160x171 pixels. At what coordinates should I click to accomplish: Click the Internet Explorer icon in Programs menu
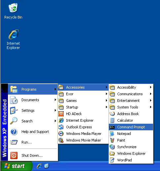61,120
